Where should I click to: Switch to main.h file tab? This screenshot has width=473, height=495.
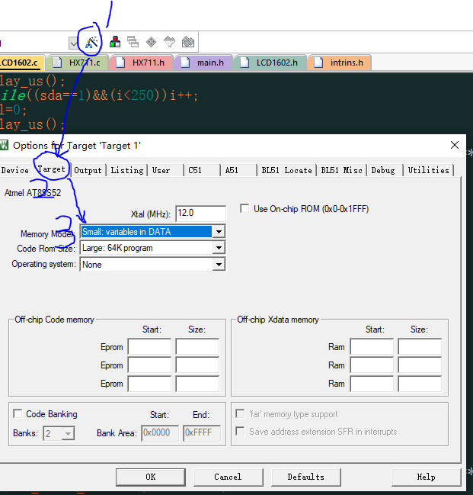coord(203,63)
